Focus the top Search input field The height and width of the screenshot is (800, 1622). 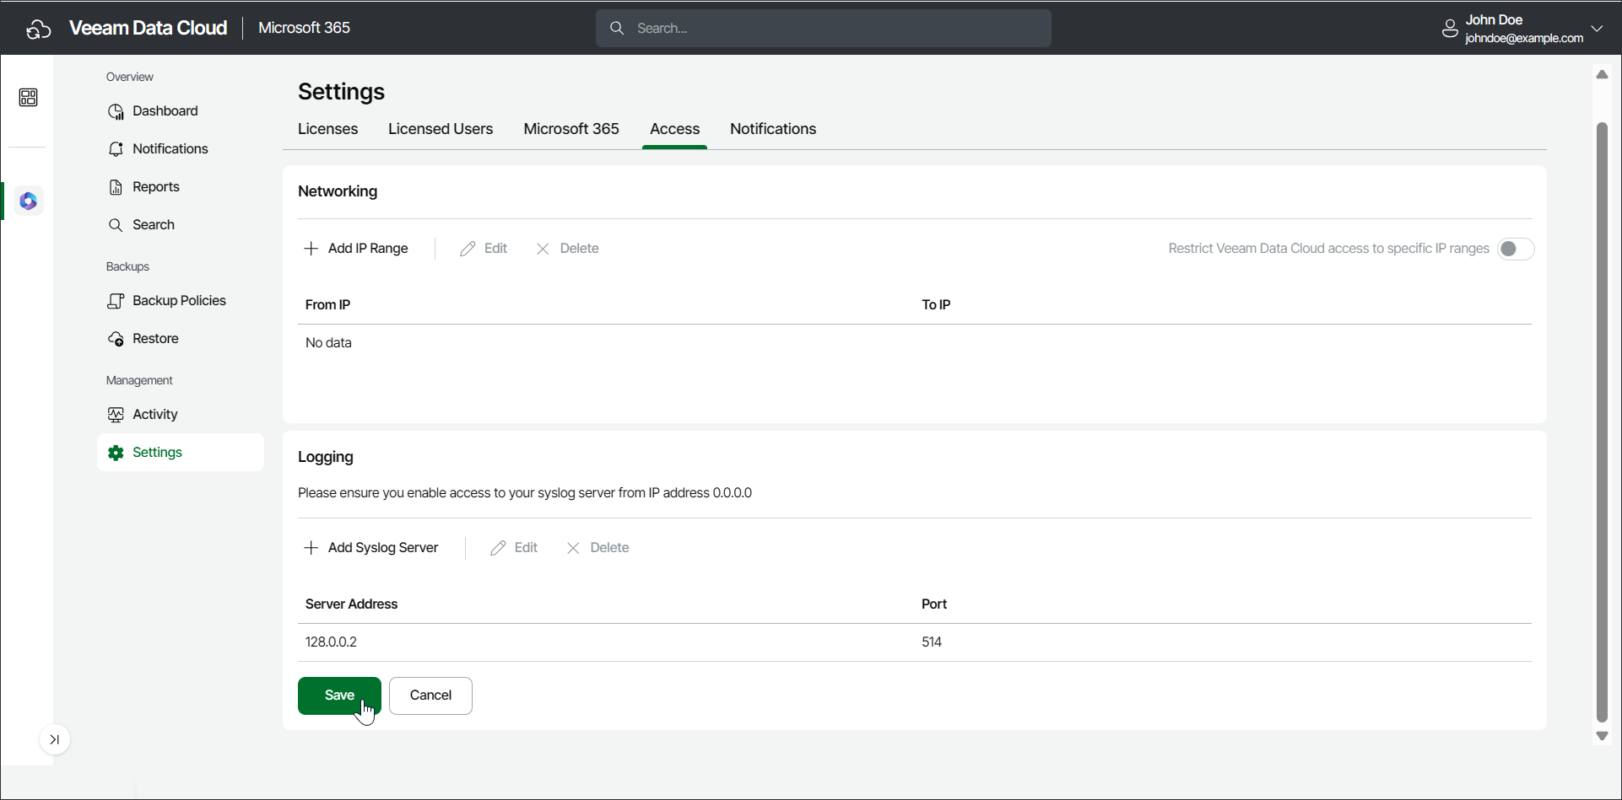click(824, 28)
